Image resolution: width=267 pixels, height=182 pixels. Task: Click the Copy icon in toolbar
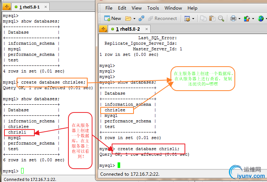click(203, 18)
